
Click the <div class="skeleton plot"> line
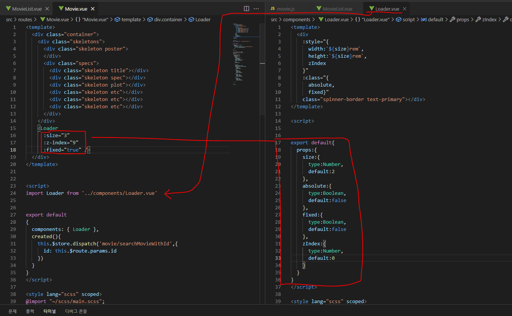97,85
